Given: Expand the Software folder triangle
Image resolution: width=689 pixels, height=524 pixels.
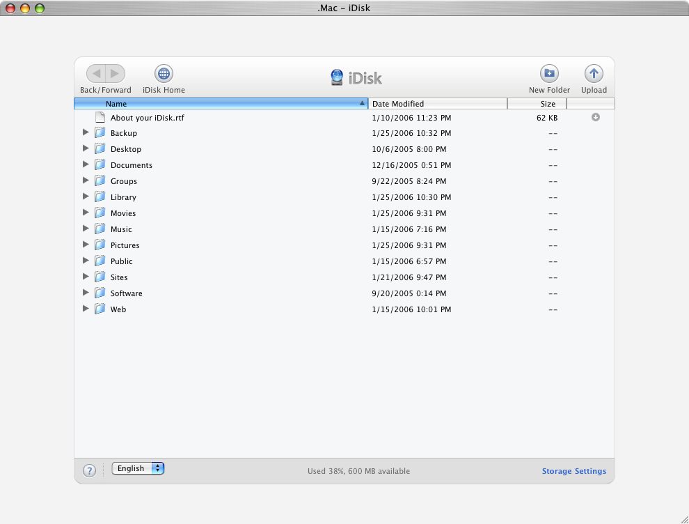Looking at the screenshot, I should (86, 292).
